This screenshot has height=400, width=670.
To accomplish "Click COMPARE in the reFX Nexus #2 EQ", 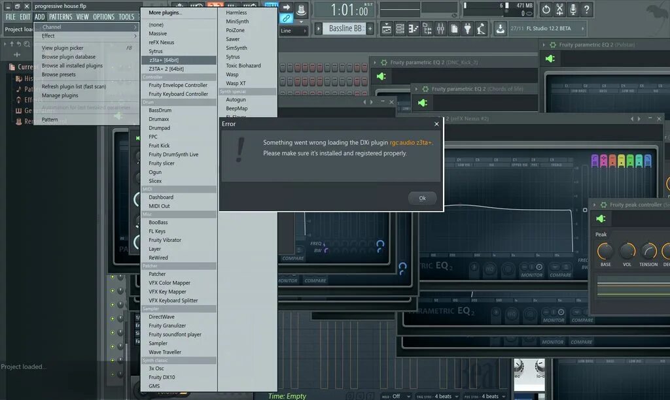I will (560, 275).
